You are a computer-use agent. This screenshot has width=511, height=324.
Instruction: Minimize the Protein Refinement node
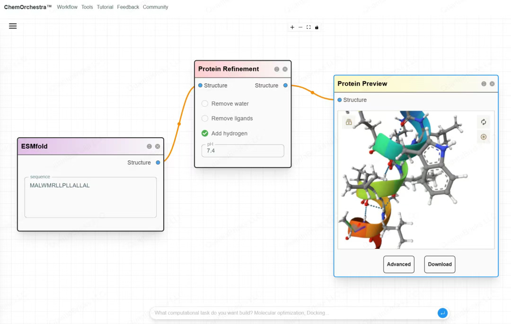pos(277,69)
